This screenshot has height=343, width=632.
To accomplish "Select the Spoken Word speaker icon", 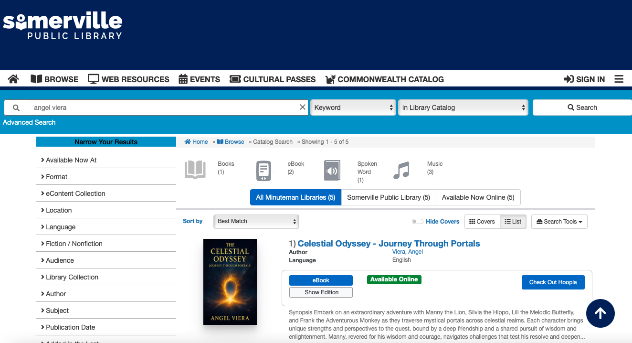I will tap(332, 171).
